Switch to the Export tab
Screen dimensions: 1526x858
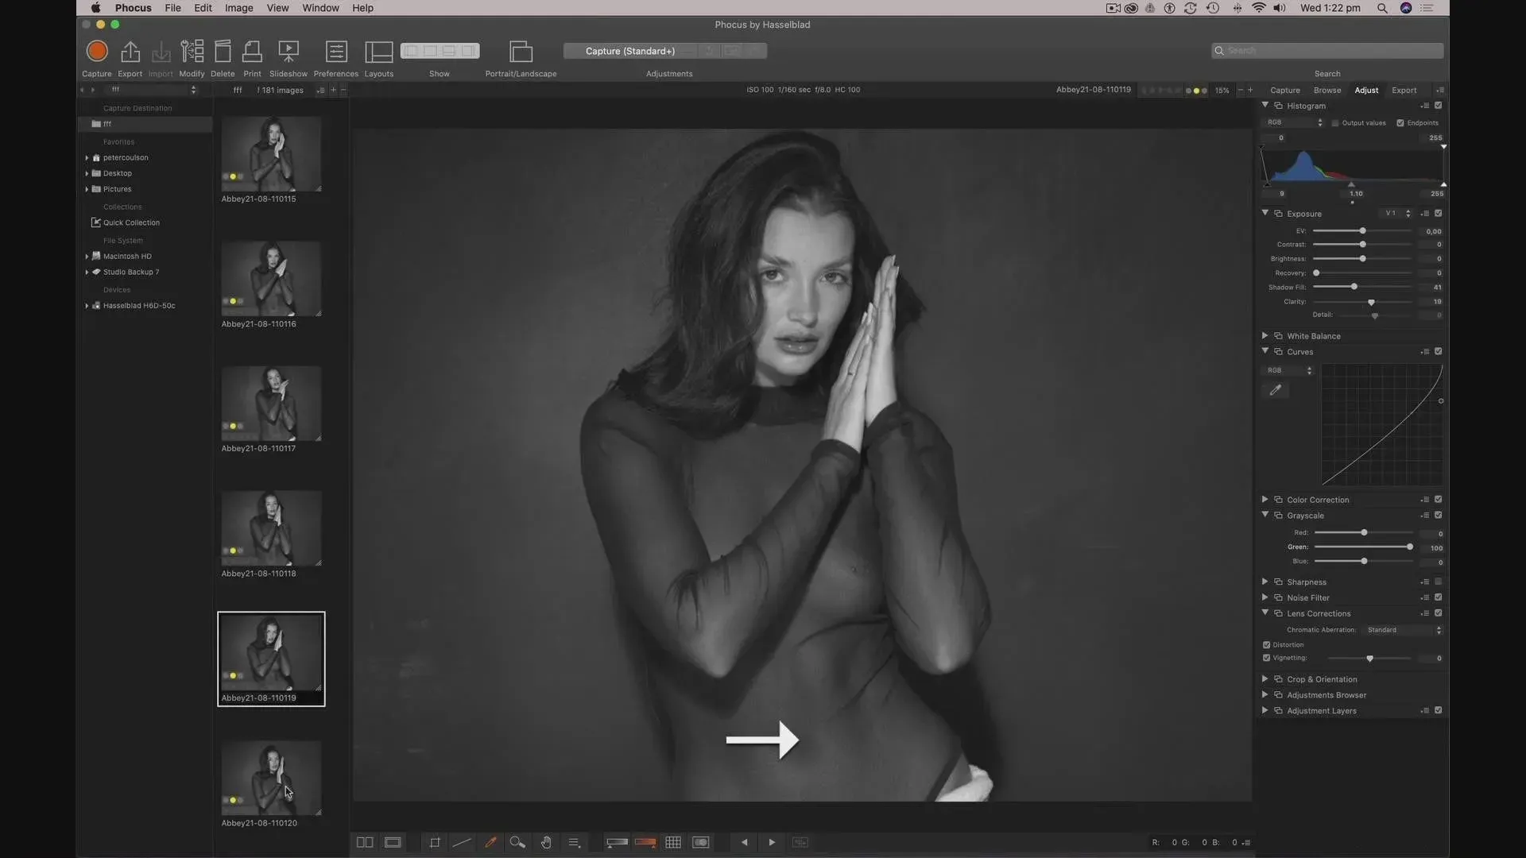[1404, 90]
